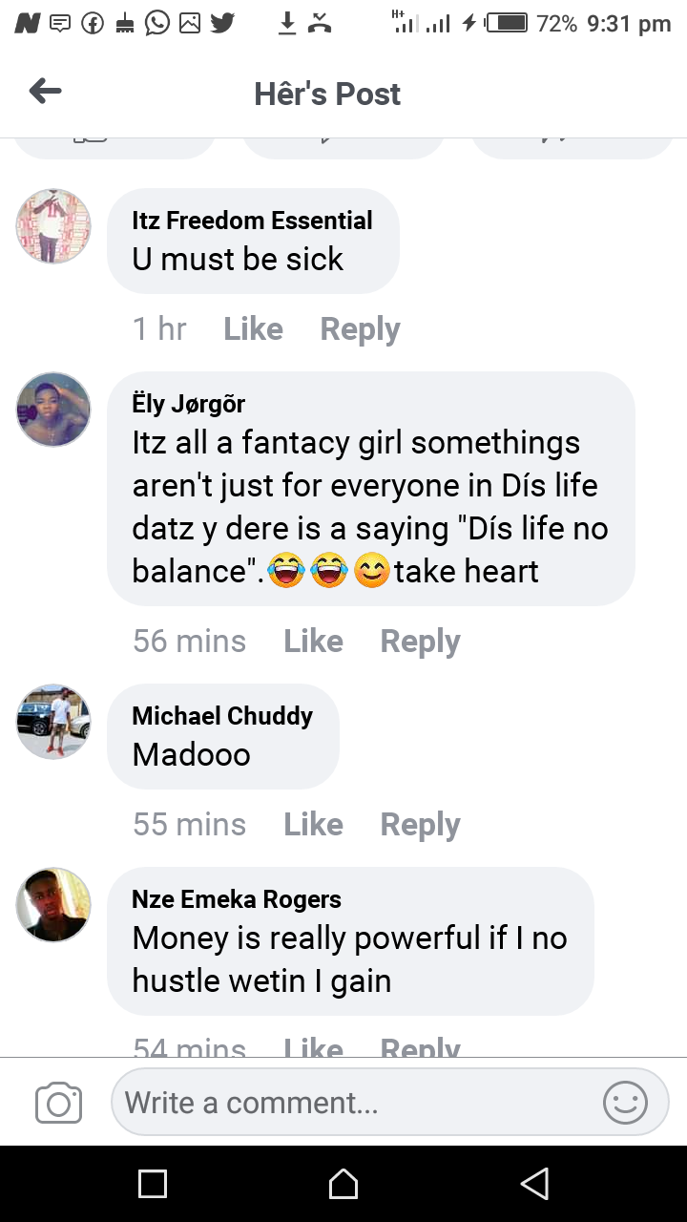
Task: Tap the Android home button
Action: 343,1184
